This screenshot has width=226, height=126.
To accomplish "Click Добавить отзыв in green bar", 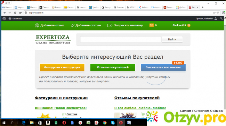I will click(x=50, y=25).
